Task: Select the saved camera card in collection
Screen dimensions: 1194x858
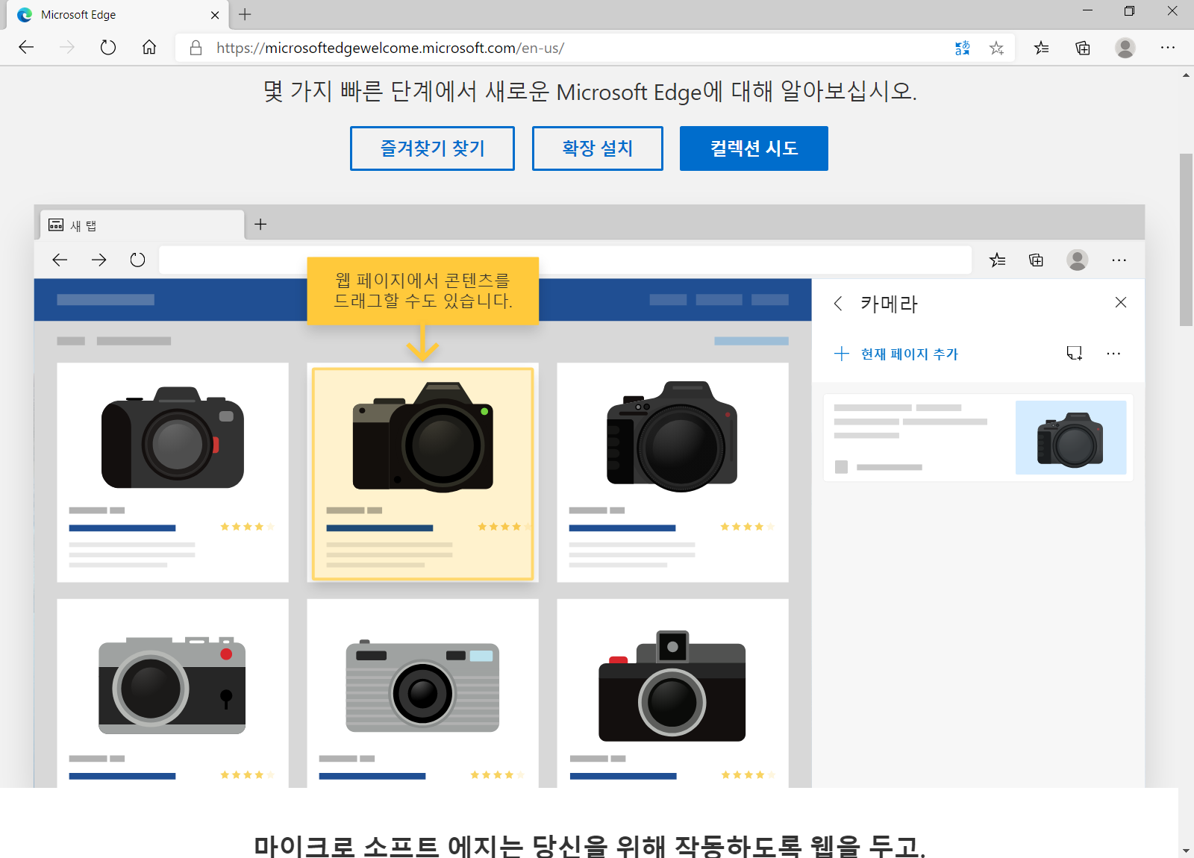Action: coord(978,437)
